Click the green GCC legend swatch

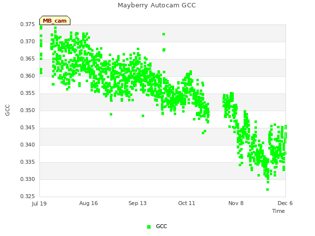(x=149, y=227)
